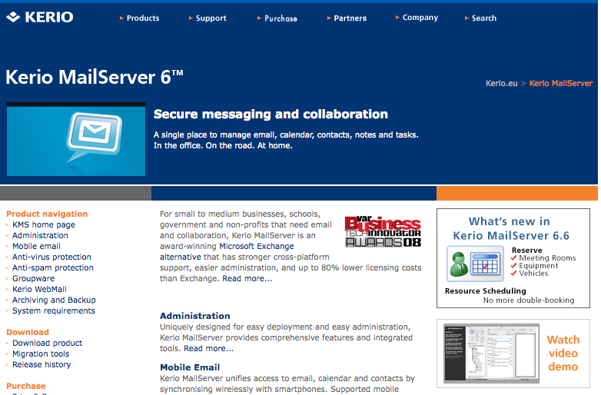Viewport: 601px width, 395px height.
Task: Click the Download product link
Action: point(48,343)
